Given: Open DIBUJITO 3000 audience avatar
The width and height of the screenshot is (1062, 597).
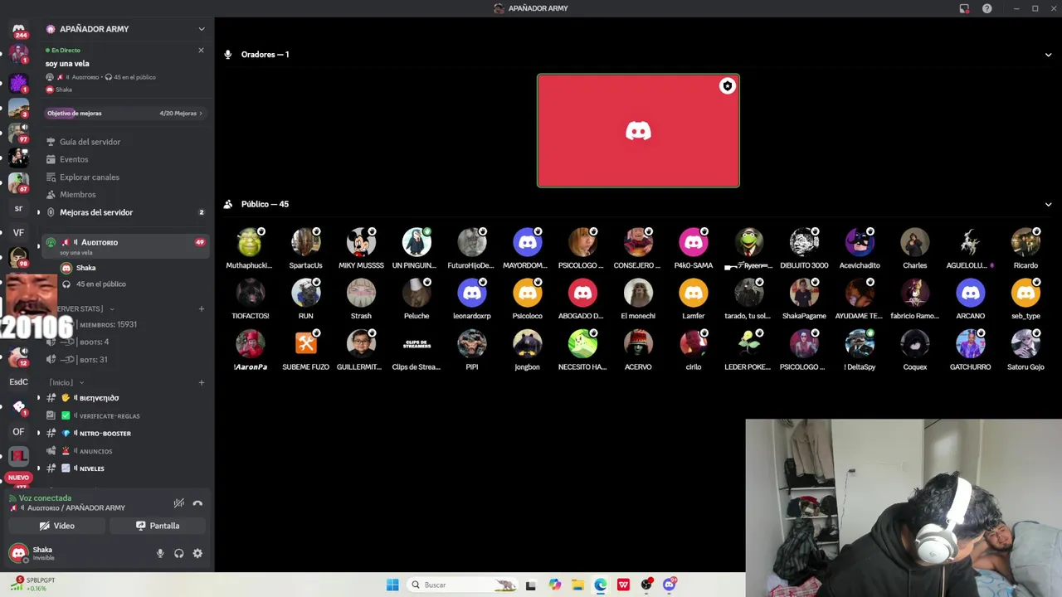Looking at the screenshot, I should pyautogui.click(x=804, y=242).
